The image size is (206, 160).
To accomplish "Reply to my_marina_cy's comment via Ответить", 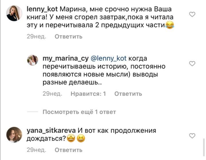I will click(128, 94).
